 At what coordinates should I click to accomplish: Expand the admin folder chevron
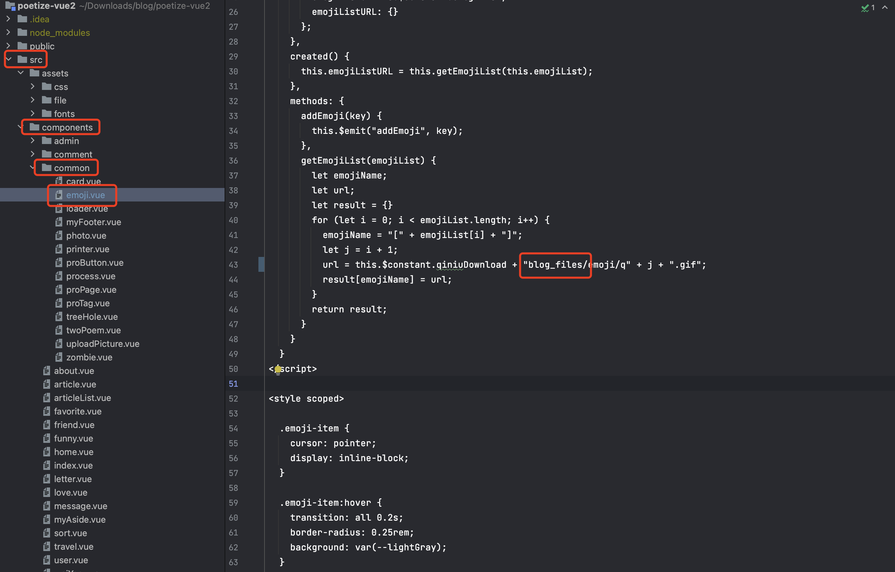[x=33, y=141]
